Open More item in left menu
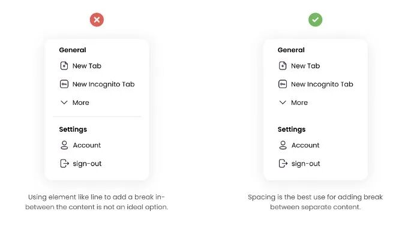The image size is (420, 241). tap(80, 103)
